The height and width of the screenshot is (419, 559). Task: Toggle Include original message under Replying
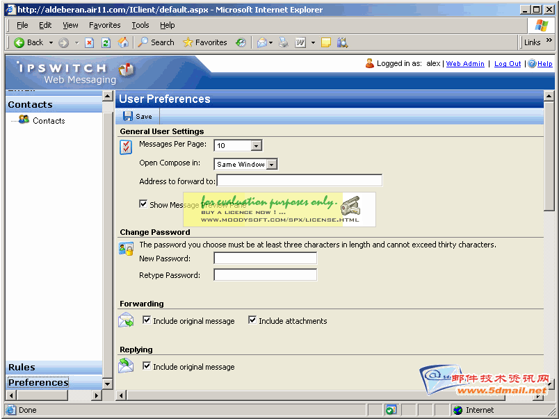click(147, 366)
